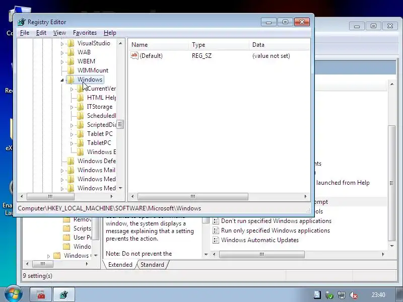Select the HTML Help folder icon
The width and height of the screenshot is (403, 302).
(x=81, y=98)
